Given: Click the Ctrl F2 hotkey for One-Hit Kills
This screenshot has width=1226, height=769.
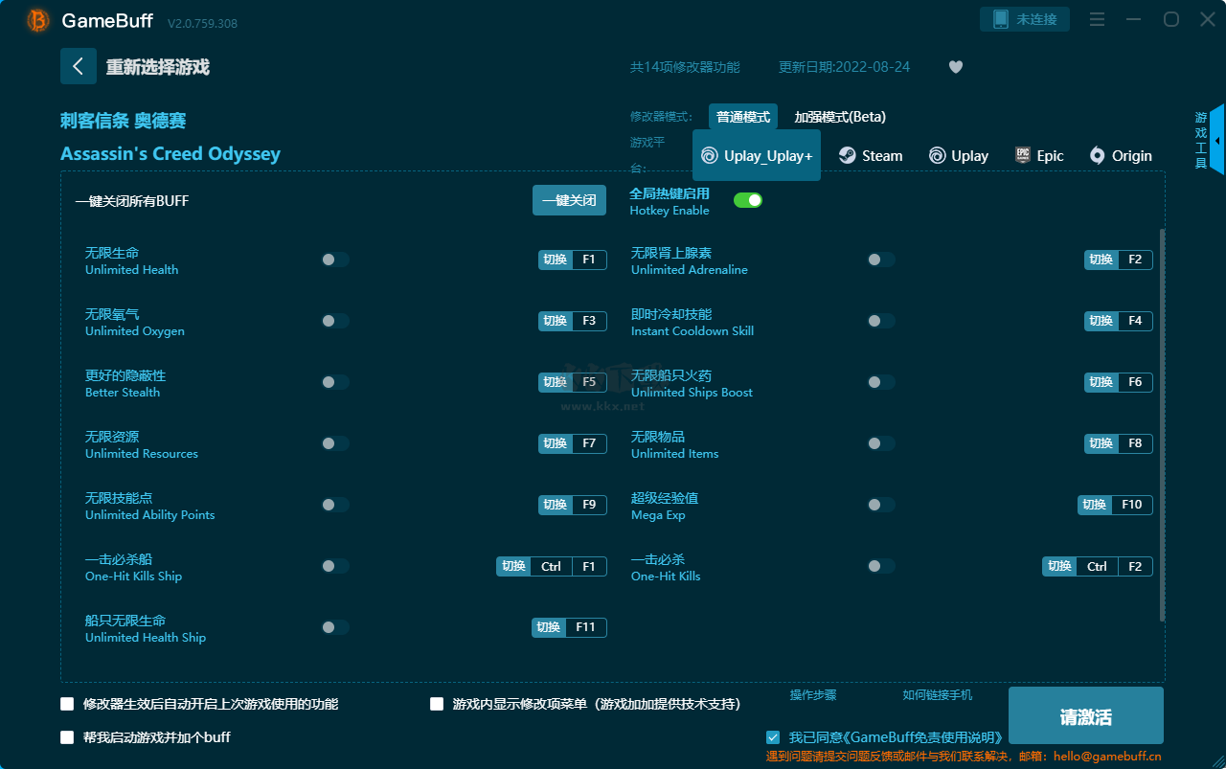Looking at the screenshot, I should [1098, 566].
